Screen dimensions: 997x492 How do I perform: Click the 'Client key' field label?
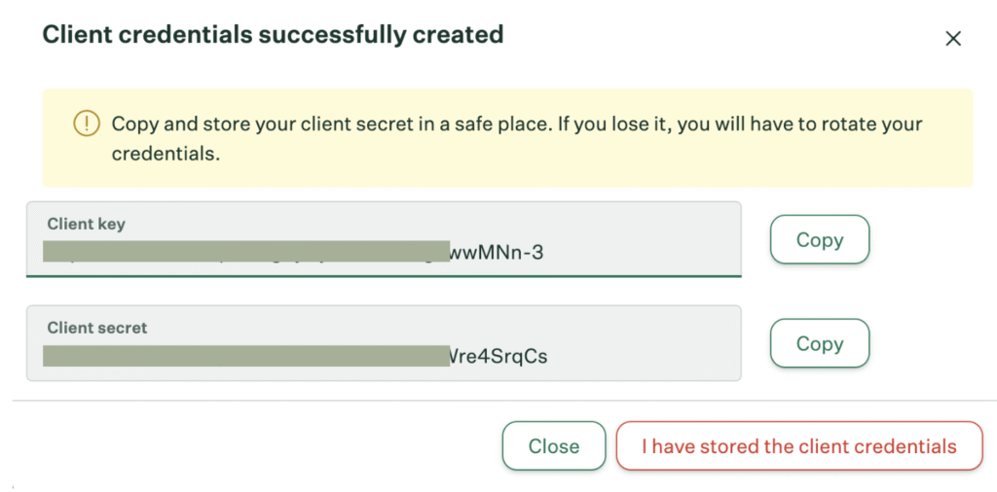pyautogui.click(x=87, y=224)
